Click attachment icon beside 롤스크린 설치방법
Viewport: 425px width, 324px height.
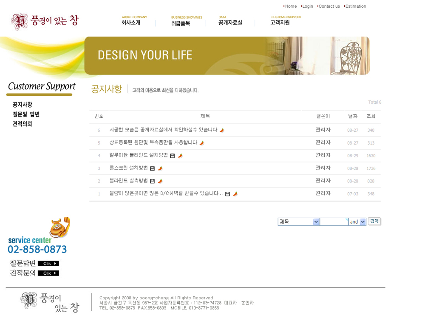153,169
